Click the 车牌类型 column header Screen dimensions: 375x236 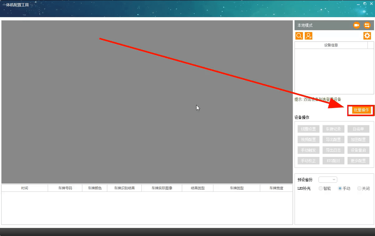click(x=237, y=188)
